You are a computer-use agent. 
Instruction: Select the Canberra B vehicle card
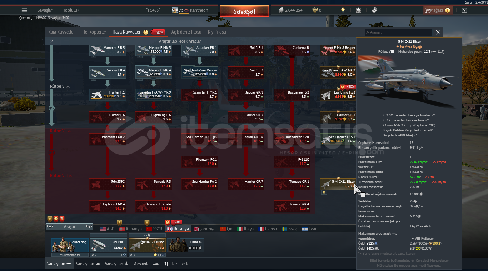pyautogui.click(x=292, y=50)
